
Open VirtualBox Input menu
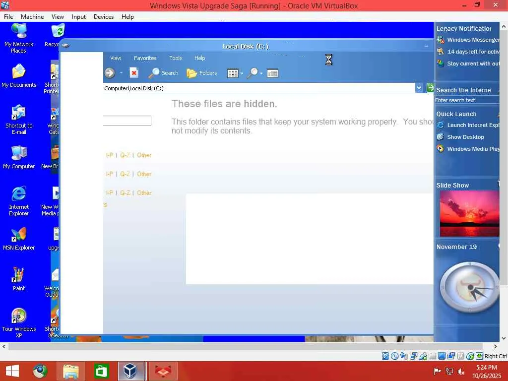click(x=79, y=17)
